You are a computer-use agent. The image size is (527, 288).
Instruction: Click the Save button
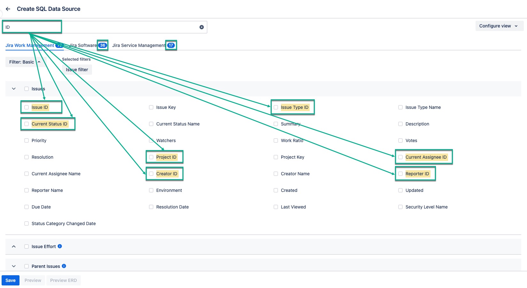coord(11,280)
